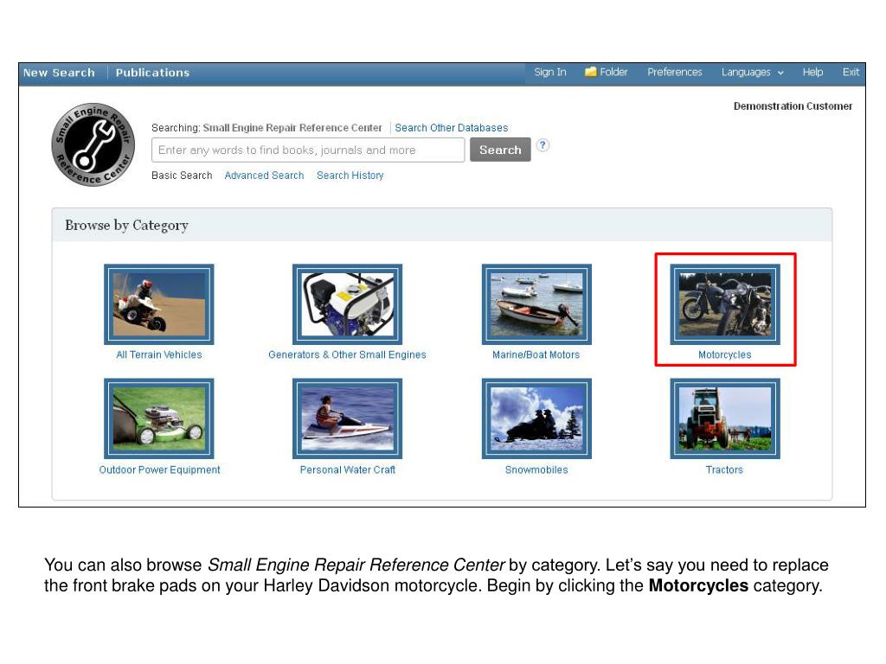
Task: Open the Personal Water Craft link
Action: coord(348,469)
